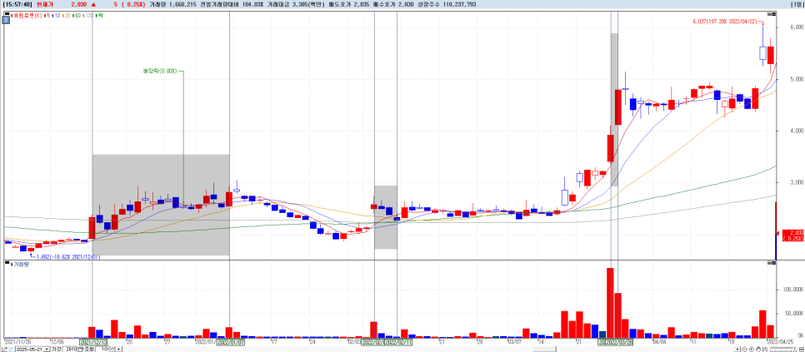Click the 조회 search button
Image resolution: width=805 pixels, height=352 pixels.
coord(87,349)
